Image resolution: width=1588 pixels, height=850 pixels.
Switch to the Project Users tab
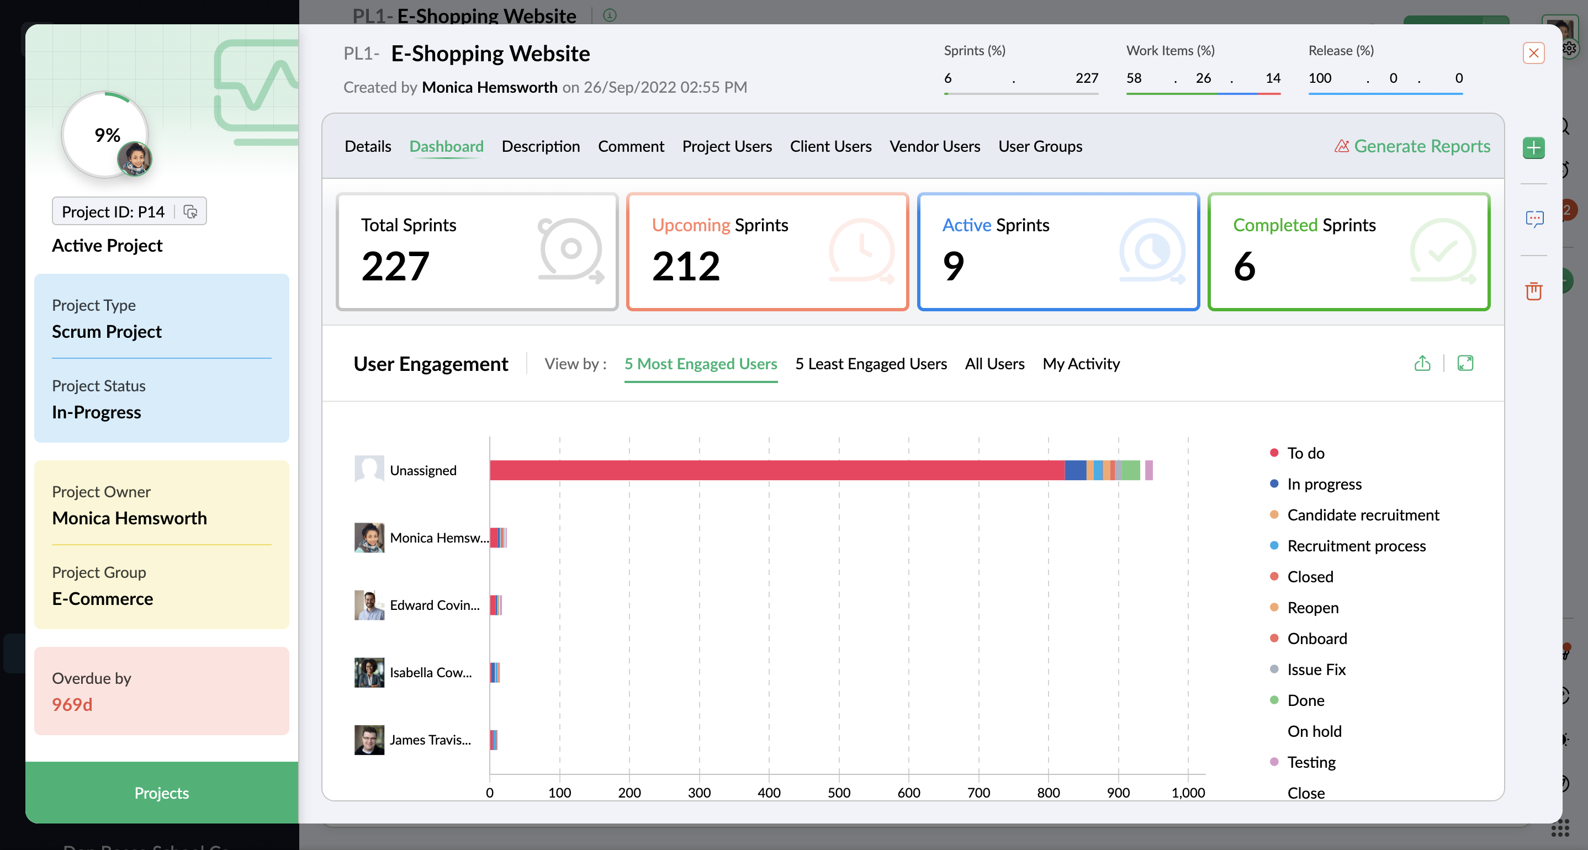(x=727, y=147)
